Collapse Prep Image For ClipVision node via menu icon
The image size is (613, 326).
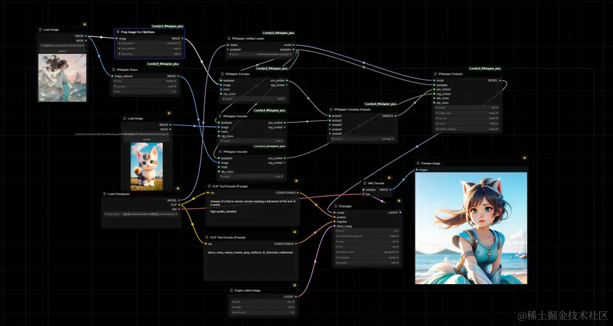click(x=118, y=32)
